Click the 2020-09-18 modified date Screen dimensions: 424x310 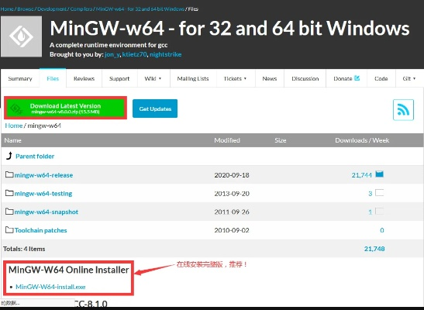(232, 175)
